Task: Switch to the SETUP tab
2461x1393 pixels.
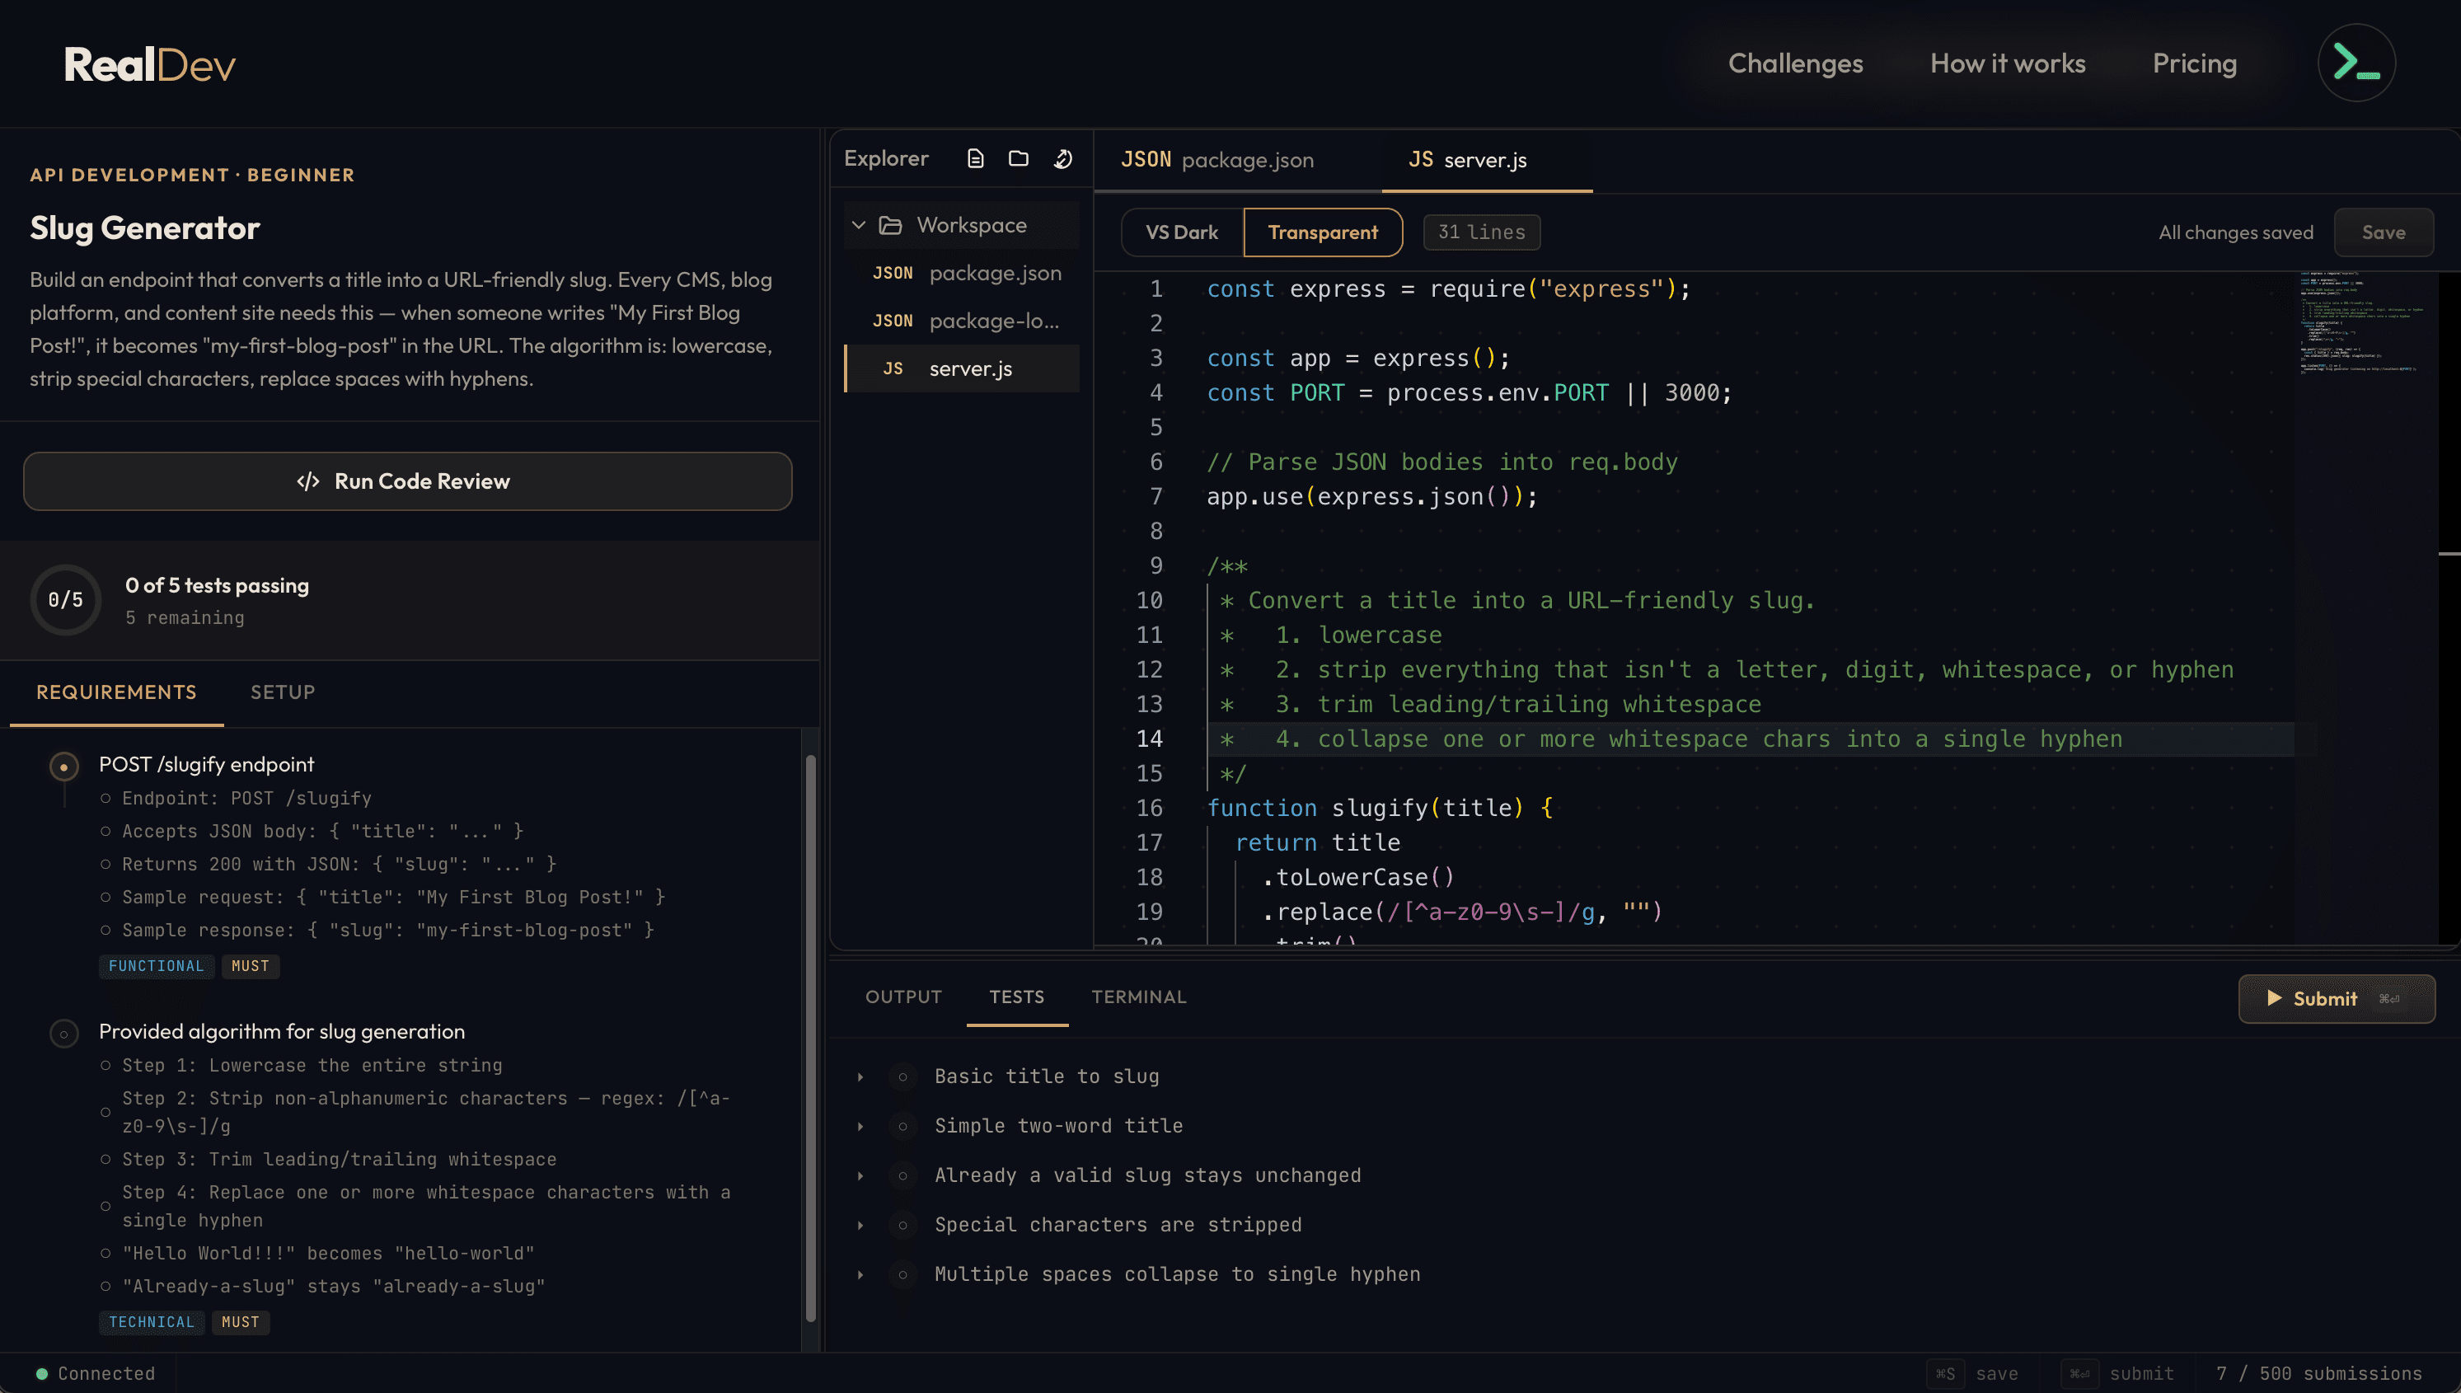Action: [284, 692]
